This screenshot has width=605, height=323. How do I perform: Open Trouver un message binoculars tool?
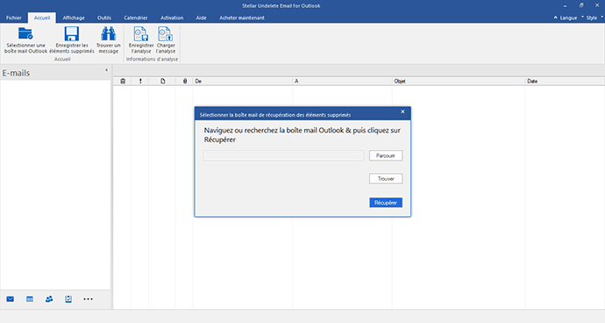coord(109,40)
